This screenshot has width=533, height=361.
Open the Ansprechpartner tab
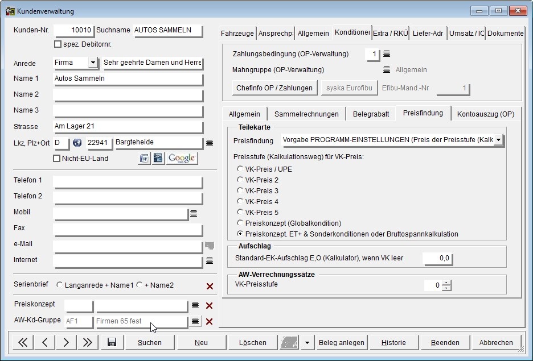click(276, 33)
